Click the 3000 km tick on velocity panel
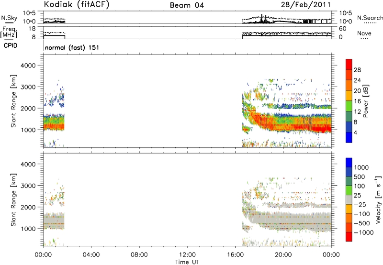This screenshot has width=383, height=265. pos(28,186)
